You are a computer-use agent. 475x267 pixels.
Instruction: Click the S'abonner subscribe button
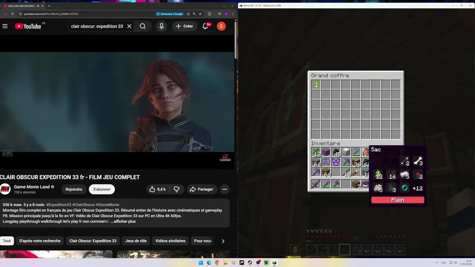coord(102,189)
